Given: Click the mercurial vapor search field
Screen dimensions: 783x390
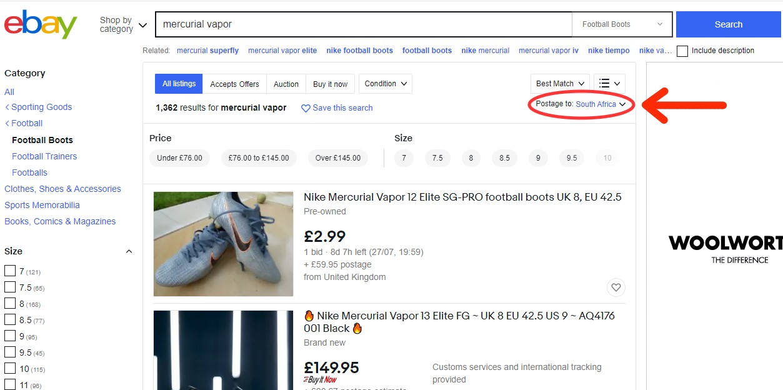Looking at the screenshot, I should click(x=362, y=24).
